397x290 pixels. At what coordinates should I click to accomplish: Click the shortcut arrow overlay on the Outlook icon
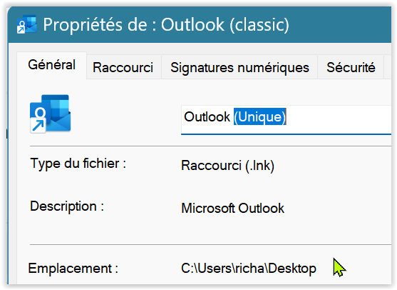(38, 125)
